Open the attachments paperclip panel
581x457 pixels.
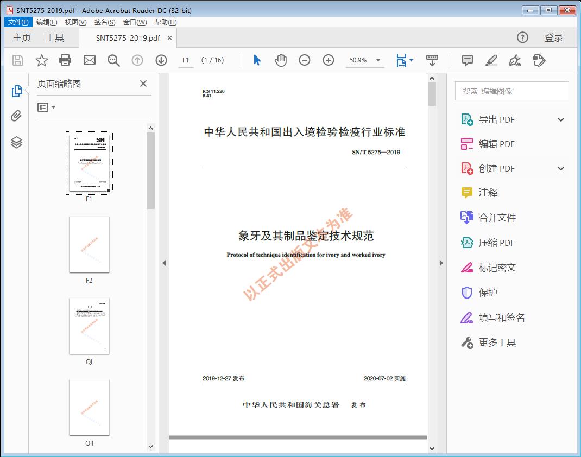[x=16, y=115]
